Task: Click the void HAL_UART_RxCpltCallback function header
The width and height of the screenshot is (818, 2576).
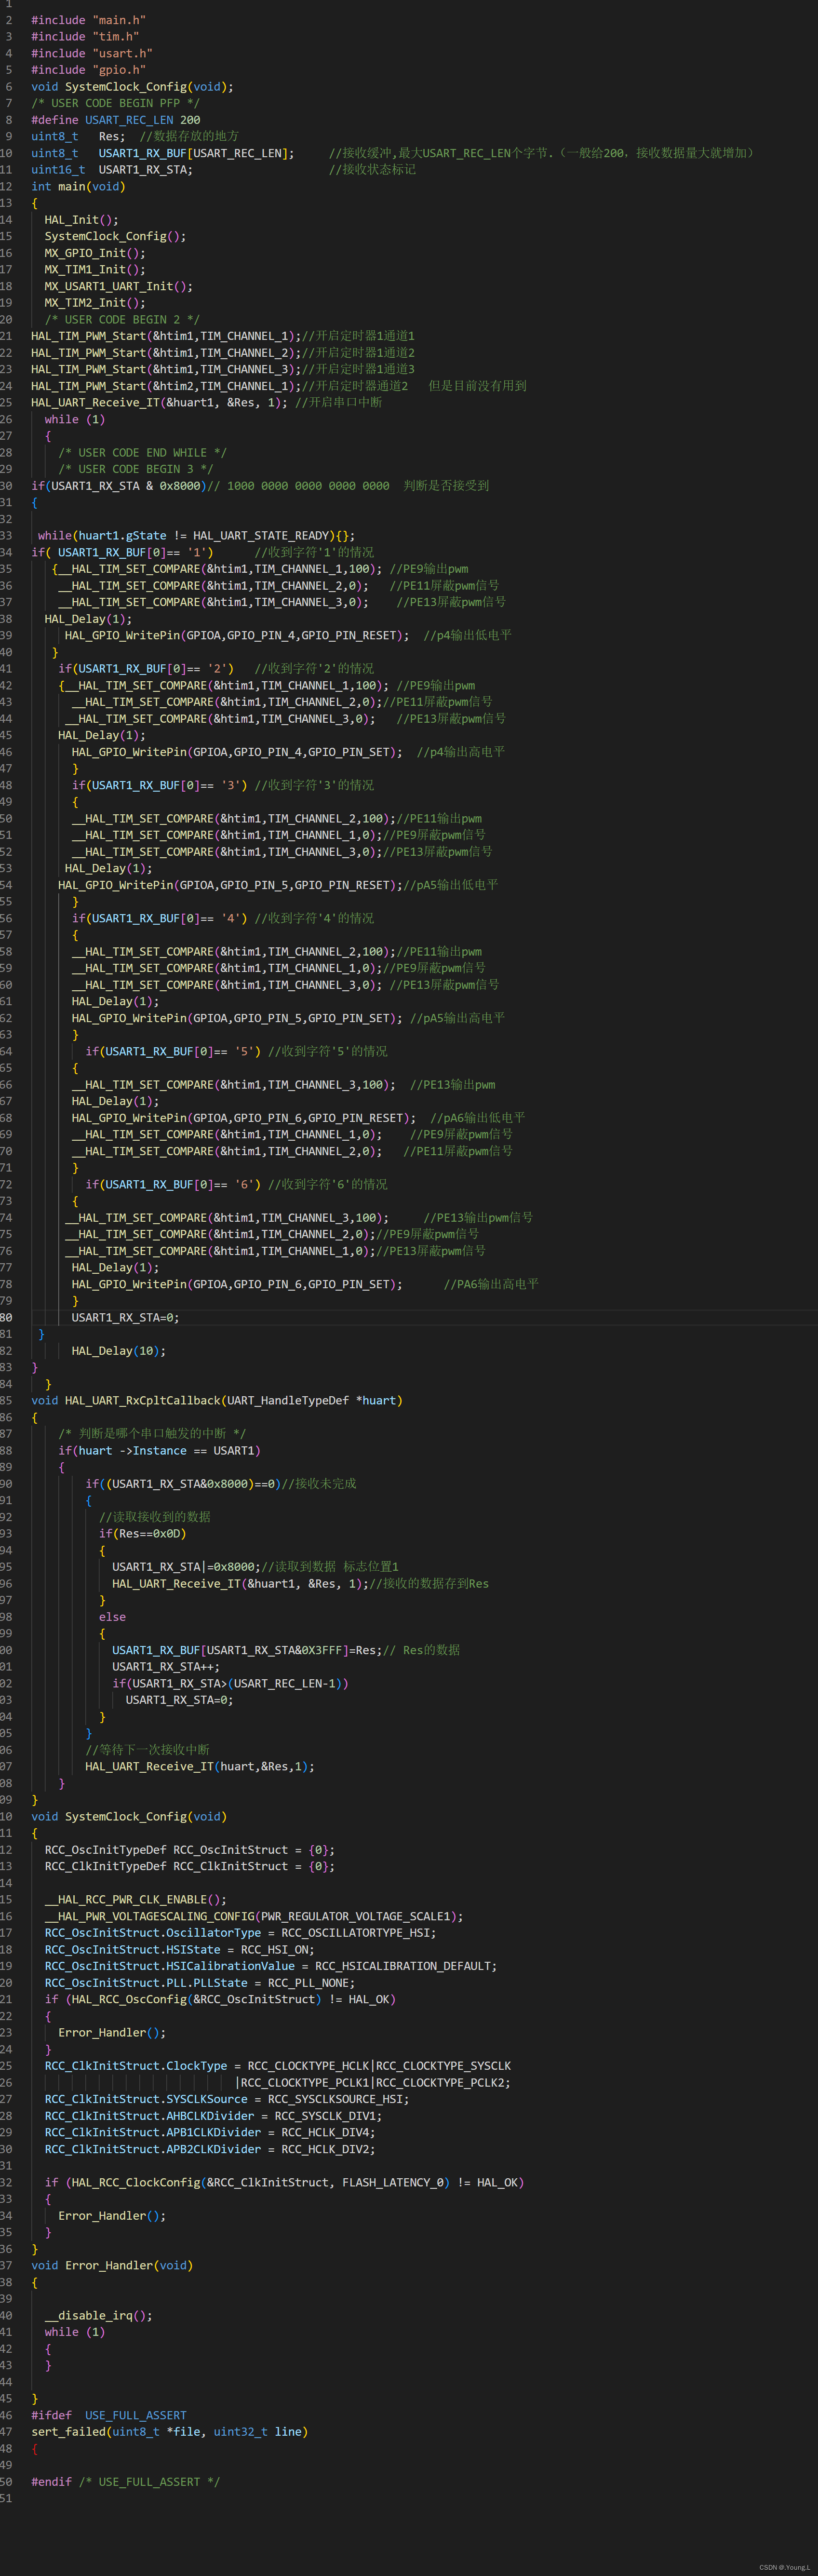Action: click(x=217, y=1401)
